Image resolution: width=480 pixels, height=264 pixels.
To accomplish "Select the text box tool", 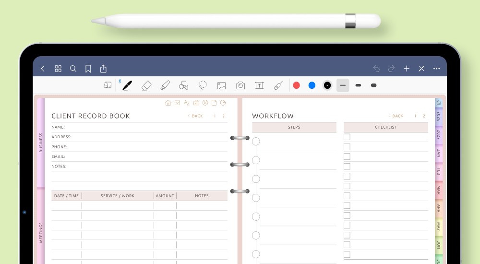I will click(259, 85).
